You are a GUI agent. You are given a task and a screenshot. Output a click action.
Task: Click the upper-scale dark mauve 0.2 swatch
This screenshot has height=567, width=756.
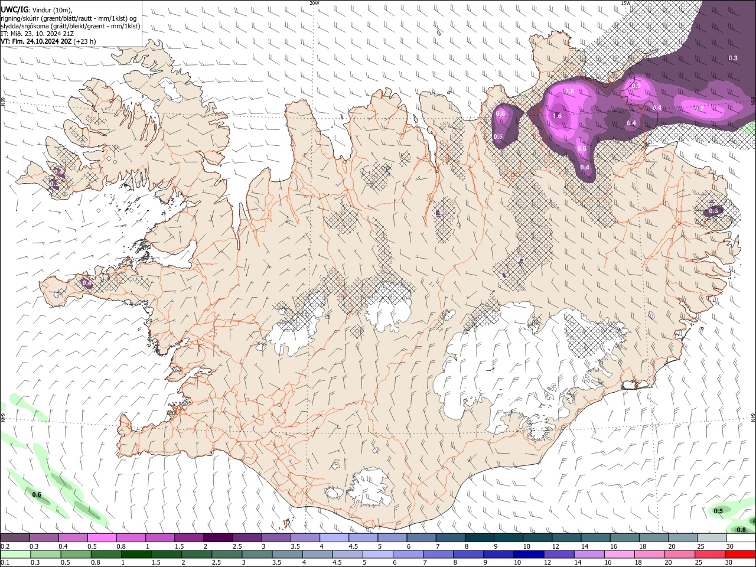click(x=15, y=538)
